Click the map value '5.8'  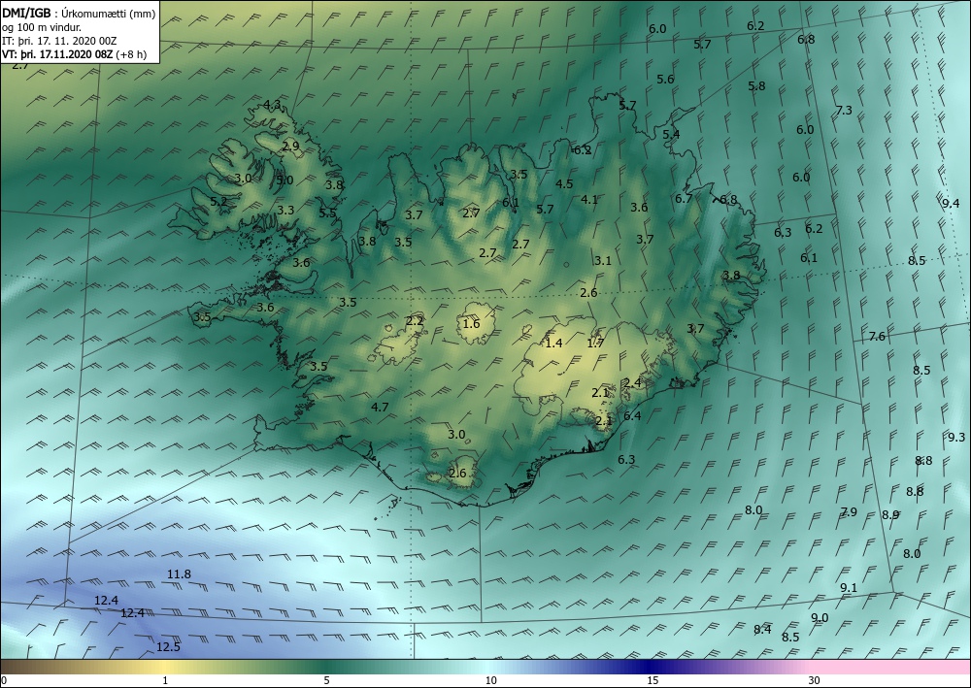[756, 86]
